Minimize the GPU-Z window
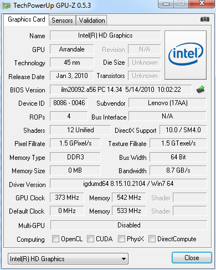 [166, 4]
